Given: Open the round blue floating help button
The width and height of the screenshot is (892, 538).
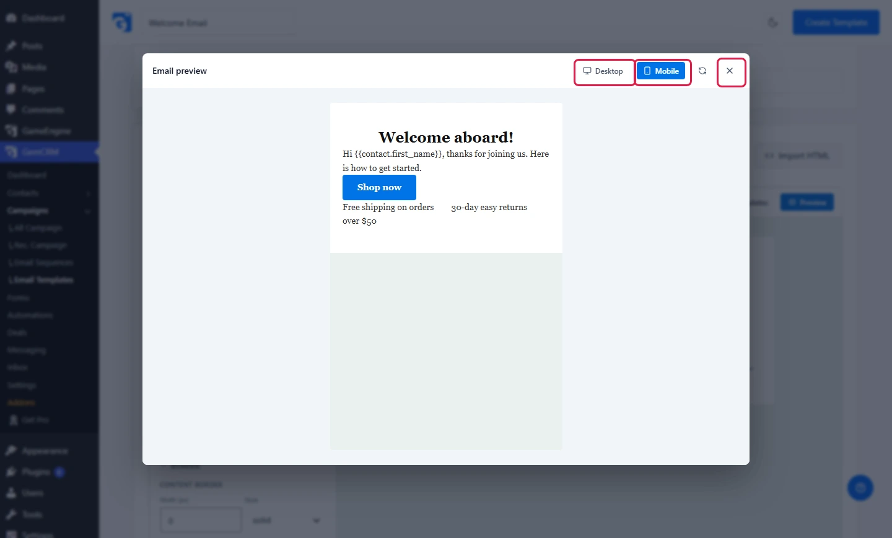Looking at the screenshot, I should pyautogui.click(x=860, y=488).
